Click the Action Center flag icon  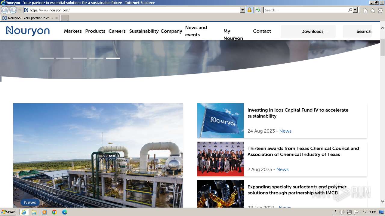coord(356,212)
